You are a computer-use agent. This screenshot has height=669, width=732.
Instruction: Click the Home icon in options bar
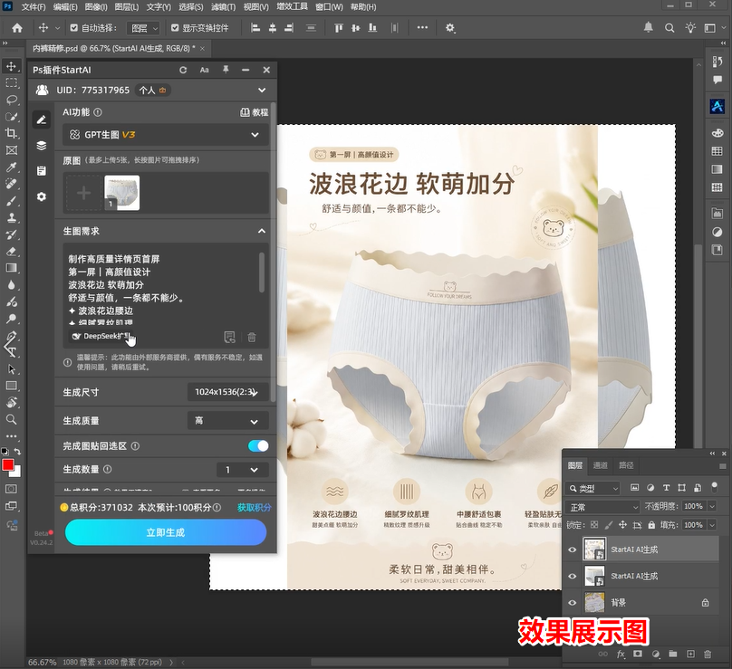point(17,28)
